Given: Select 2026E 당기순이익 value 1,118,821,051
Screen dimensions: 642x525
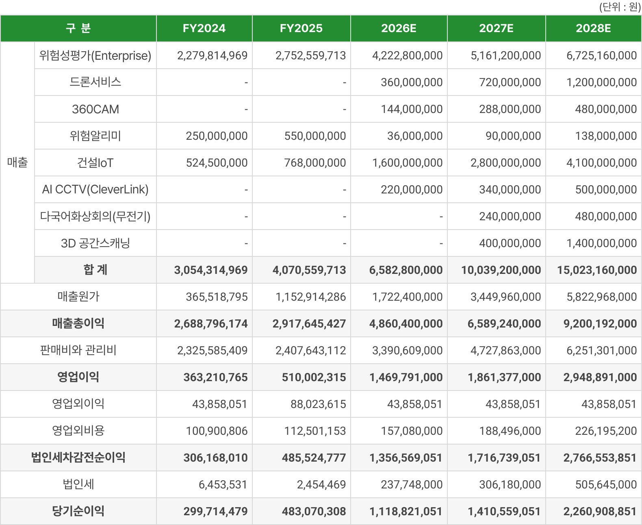Looking at the screenshot, I should tap(406, 511).
